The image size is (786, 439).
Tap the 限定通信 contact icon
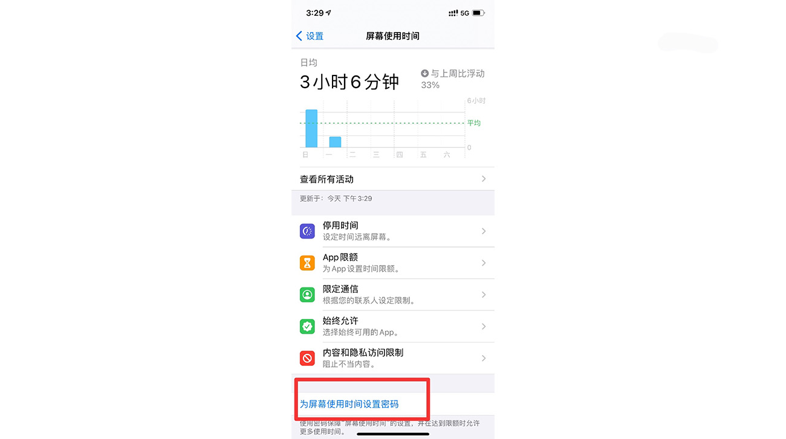click(x=307, y=295)
